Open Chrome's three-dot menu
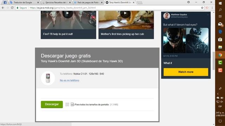This screenshot has height=126, width=225. coord(212,8)
